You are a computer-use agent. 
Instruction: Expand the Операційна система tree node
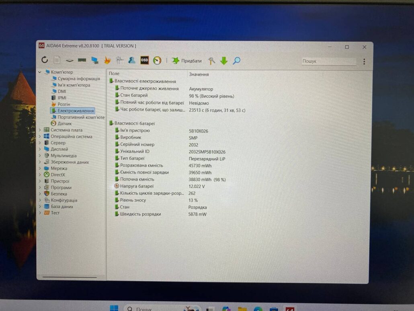point(40,136)
